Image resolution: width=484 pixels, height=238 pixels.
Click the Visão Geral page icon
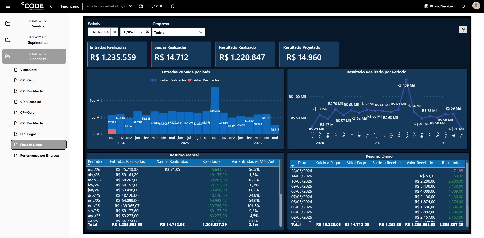click(x=16, y=70)
